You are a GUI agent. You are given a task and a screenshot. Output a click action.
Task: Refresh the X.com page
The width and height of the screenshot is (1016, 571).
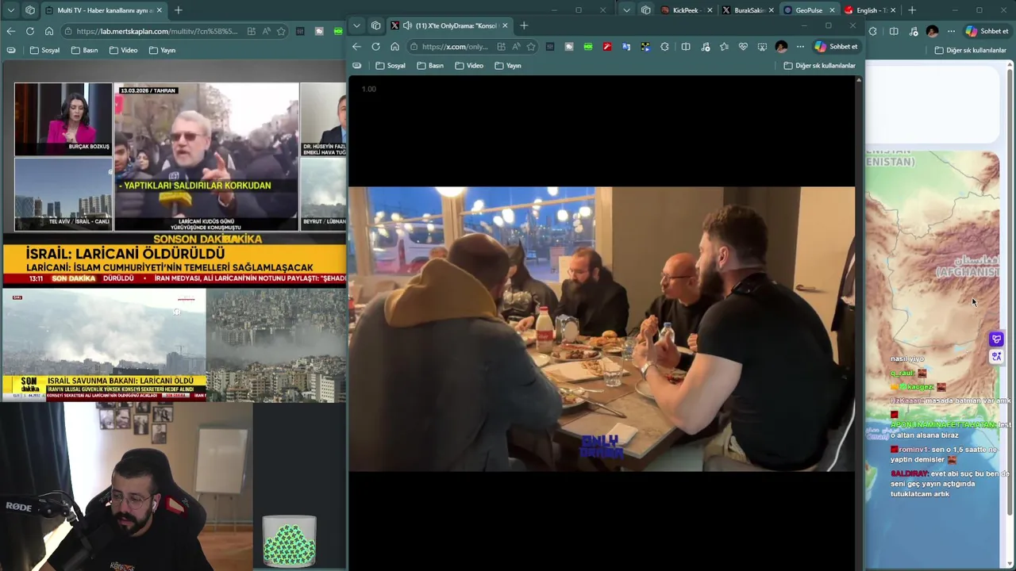(x=375, y=47)
